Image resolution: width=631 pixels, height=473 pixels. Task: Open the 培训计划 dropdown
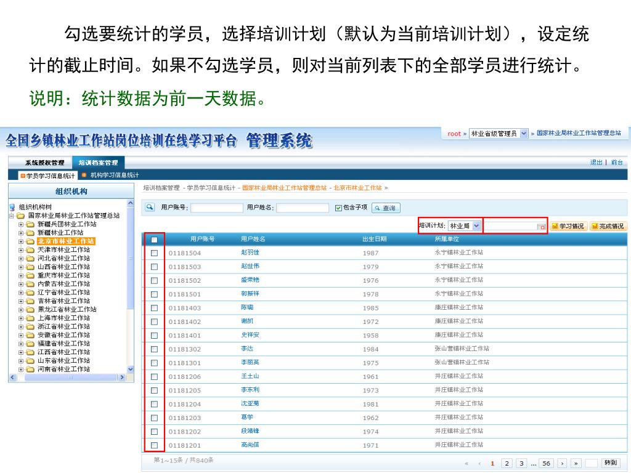tap(476, 226)
